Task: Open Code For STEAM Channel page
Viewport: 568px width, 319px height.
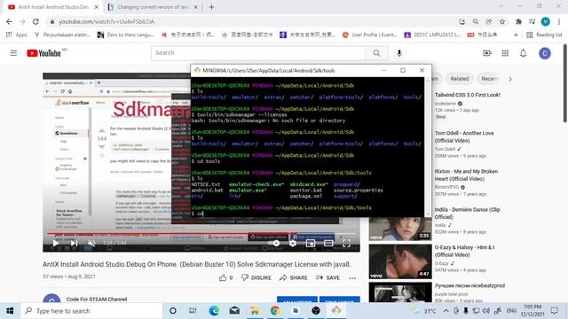Action: pyautogui.click(x=97, y=300)
